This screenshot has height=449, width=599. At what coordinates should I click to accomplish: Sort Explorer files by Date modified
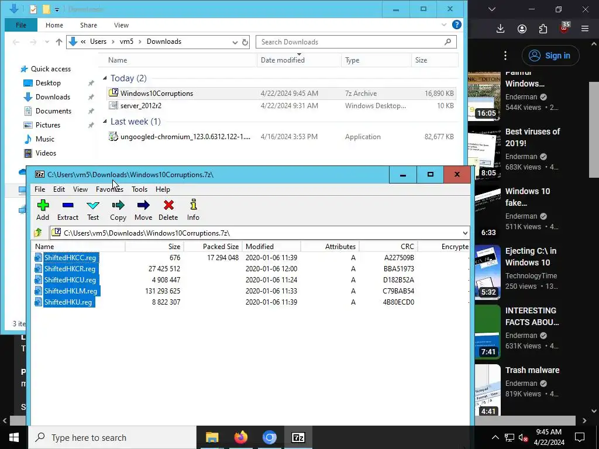click(x=299, y=60)
